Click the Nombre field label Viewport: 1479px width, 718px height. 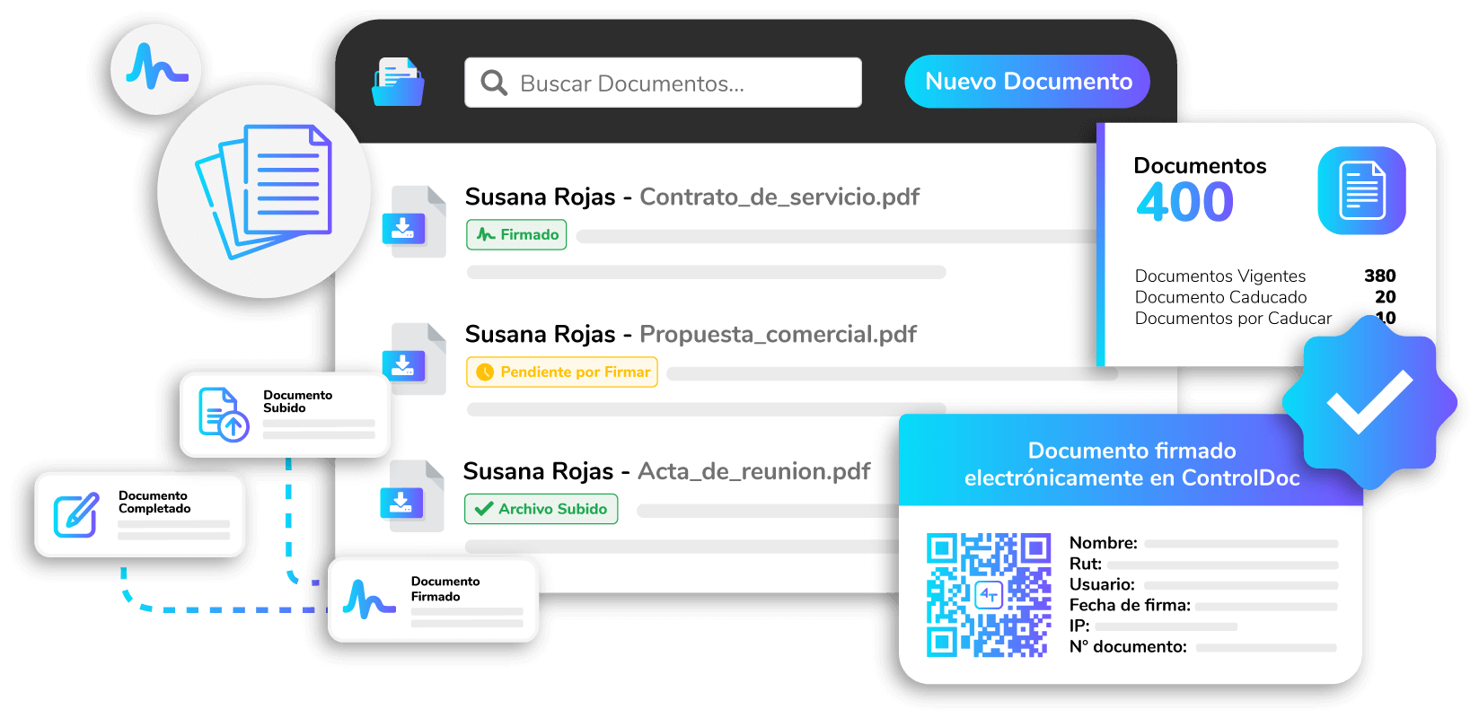[1104, 543]
